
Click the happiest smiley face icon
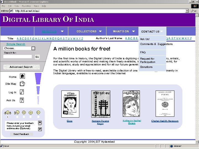[8, 113]
